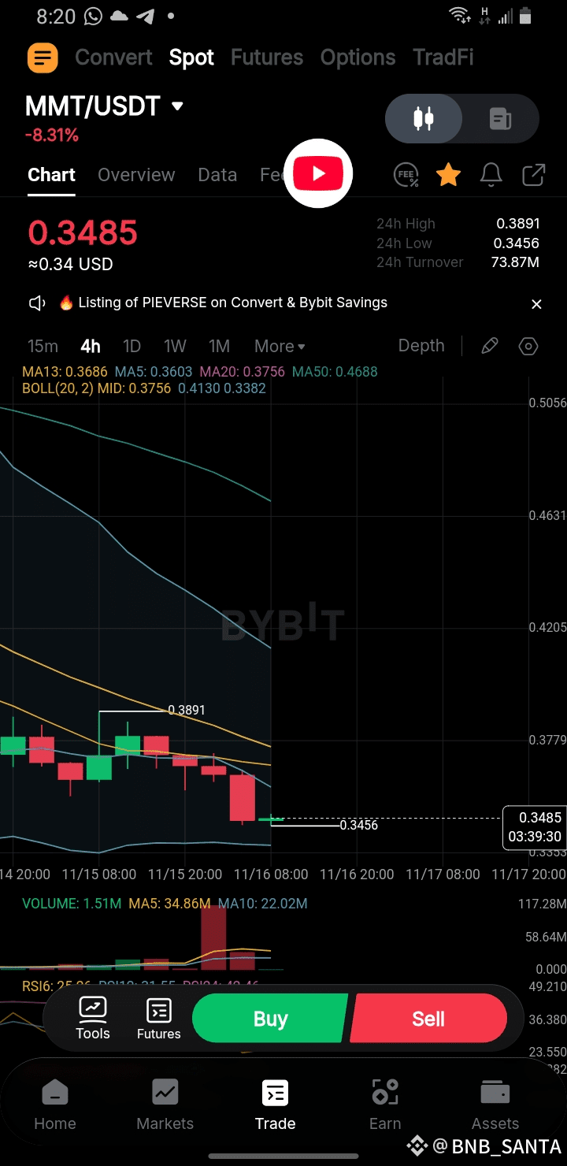This screenshot has width=567, height=1166.
Task: Open Tools button in bottom bar
Action: [x=93, y=1018]
